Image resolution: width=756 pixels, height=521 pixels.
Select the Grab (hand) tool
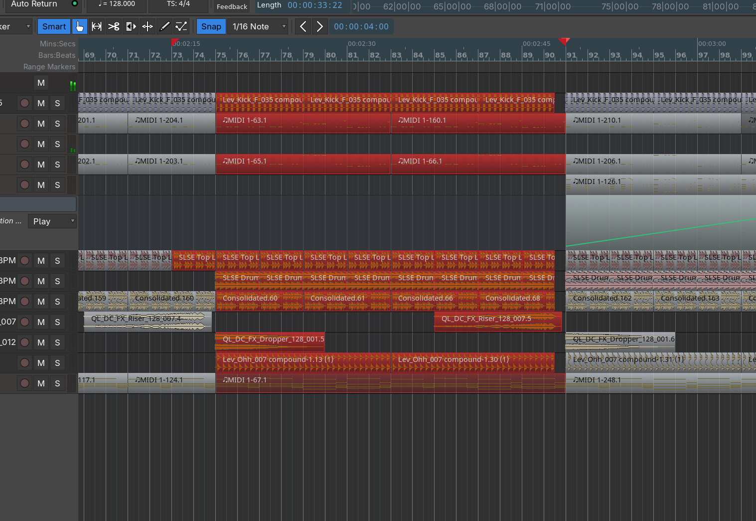pos(79,26)
